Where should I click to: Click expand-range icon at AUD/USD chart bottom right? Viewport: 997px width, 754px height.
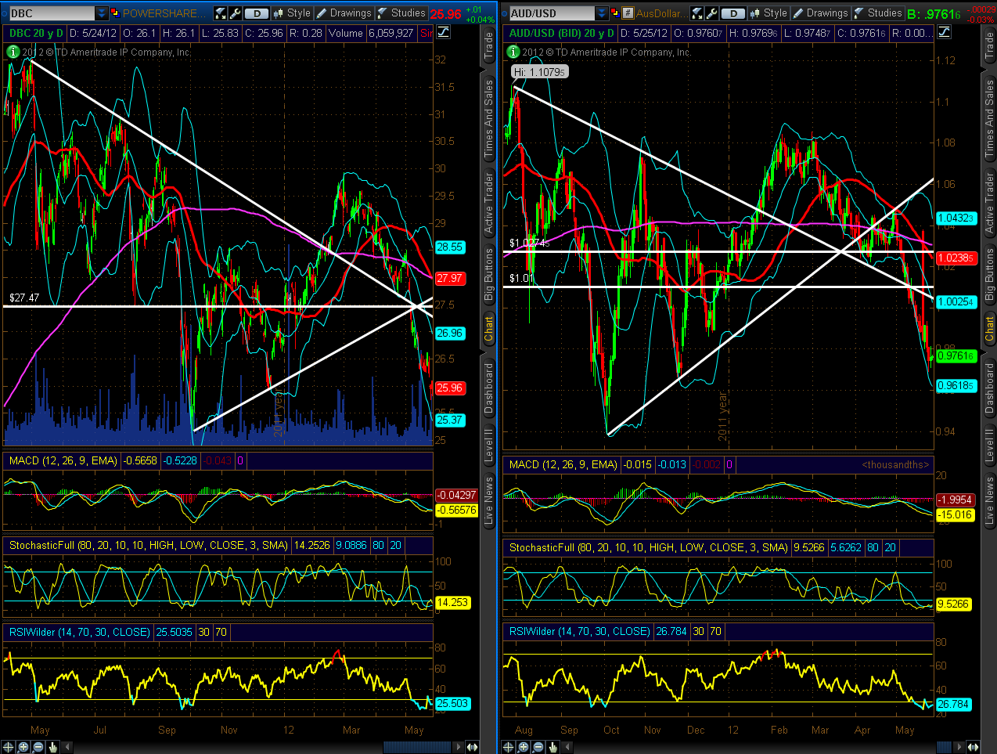[973, 747]
